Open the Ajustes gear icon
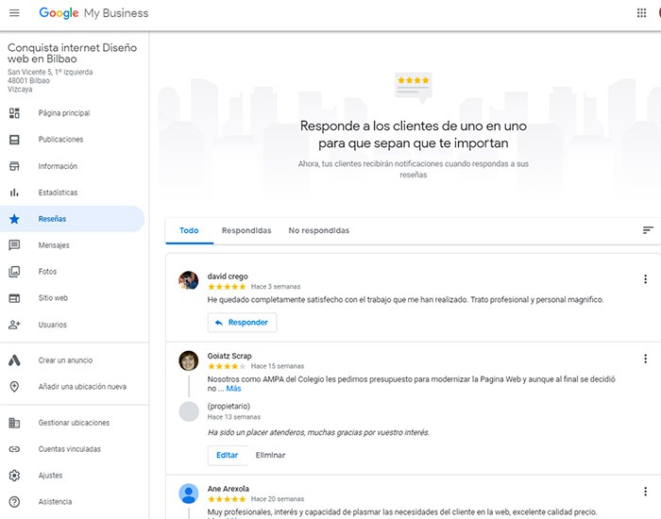This screenshot has height=519, width=661. 14,476
